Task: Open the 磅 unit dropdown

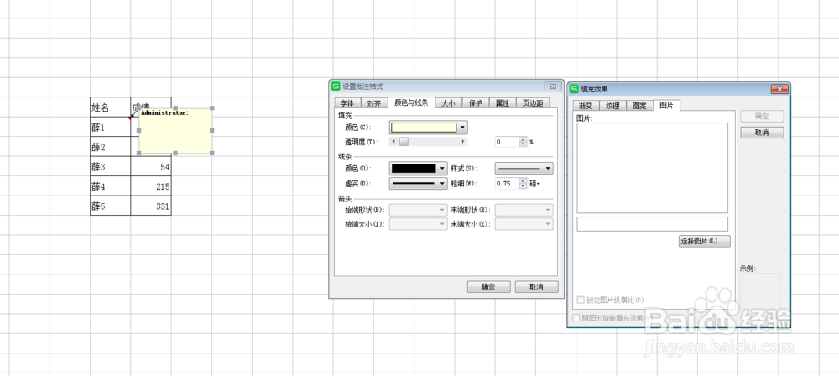Action: coord(535,184)
